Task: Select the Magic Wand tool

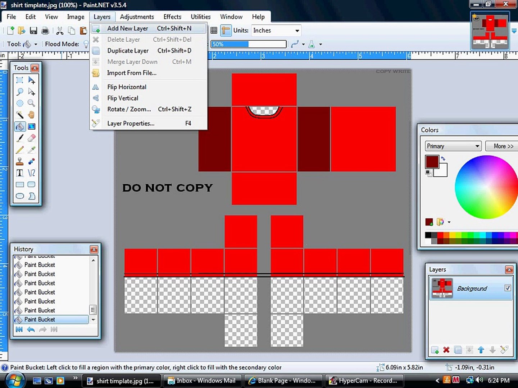Action: coord(20,115)
